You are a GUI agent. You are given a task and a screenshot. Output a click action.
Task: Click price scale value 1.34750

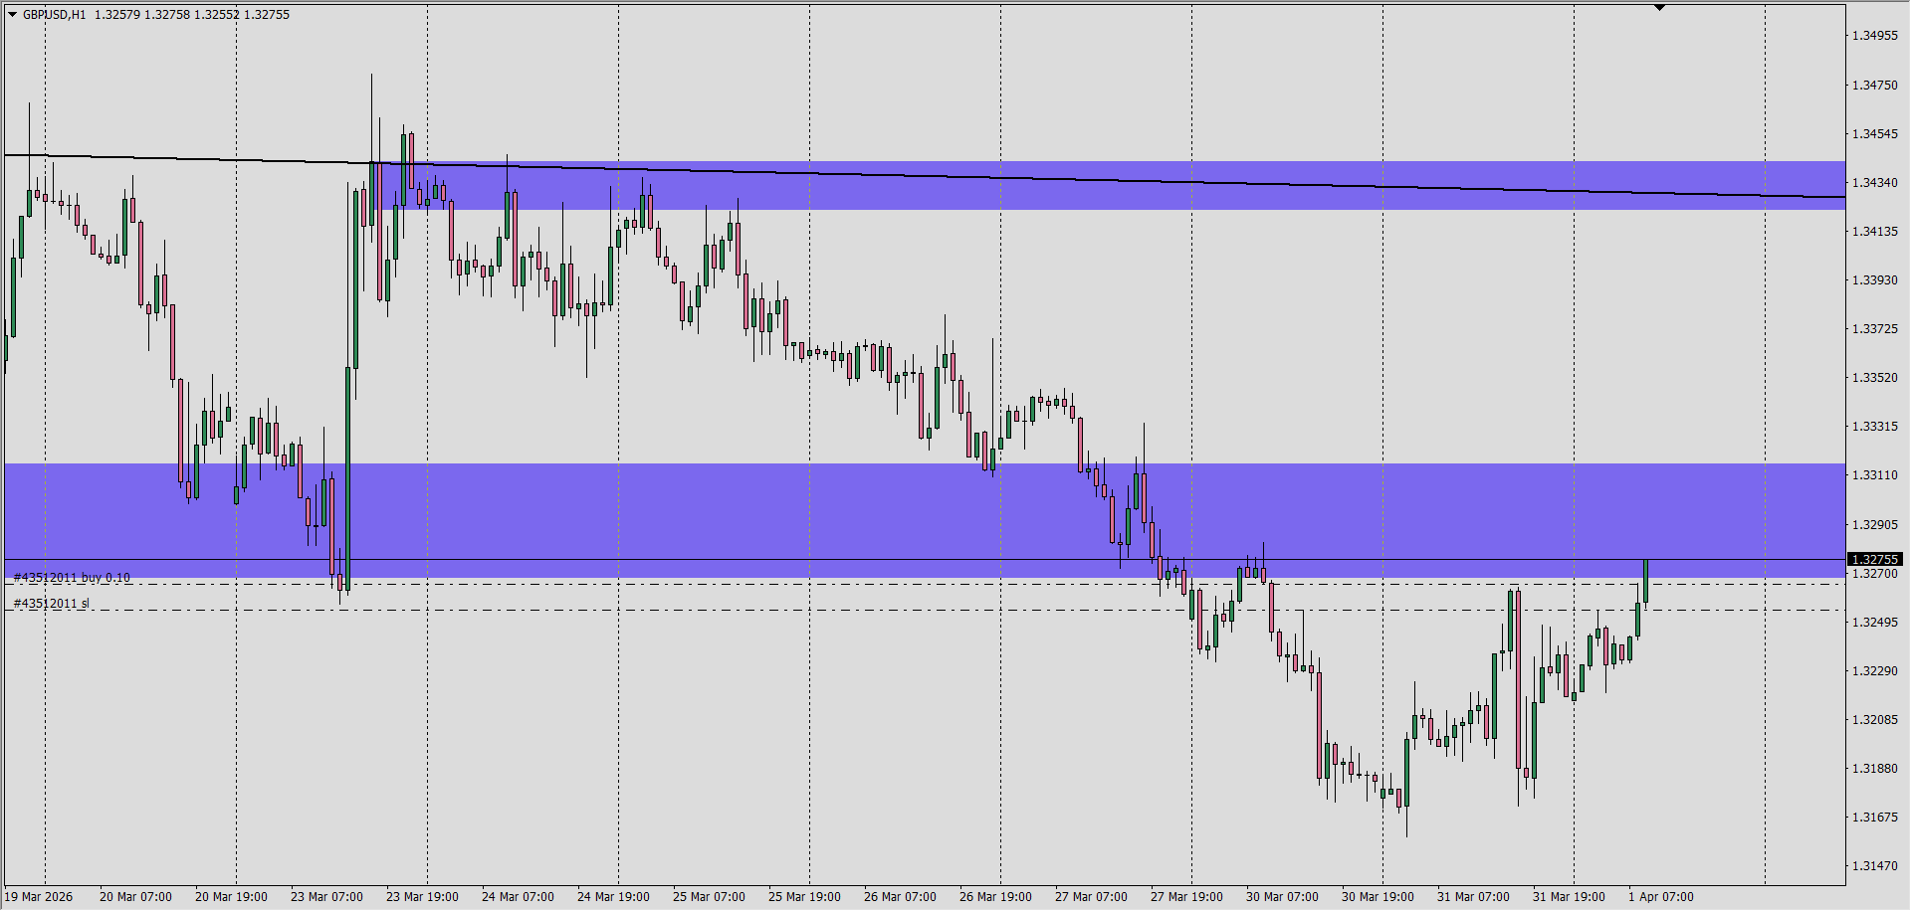click(x=1874, y=86)
